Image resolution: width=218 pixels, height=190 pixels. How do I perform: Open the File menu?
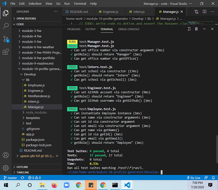coord(13,4)
